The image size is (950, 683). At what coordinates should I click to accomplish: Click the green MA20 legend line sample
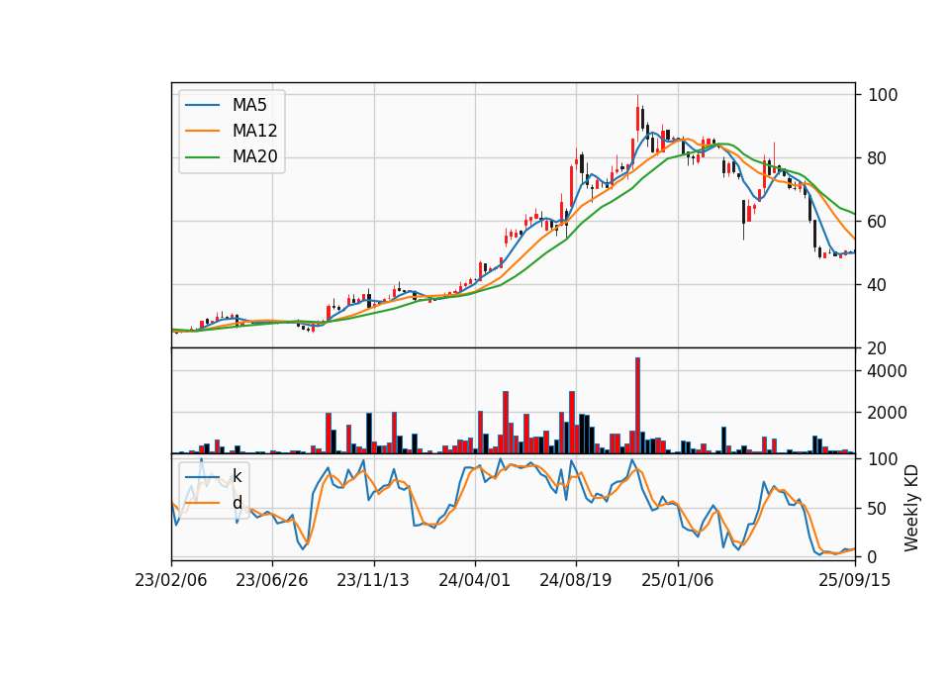click(202, 157)
